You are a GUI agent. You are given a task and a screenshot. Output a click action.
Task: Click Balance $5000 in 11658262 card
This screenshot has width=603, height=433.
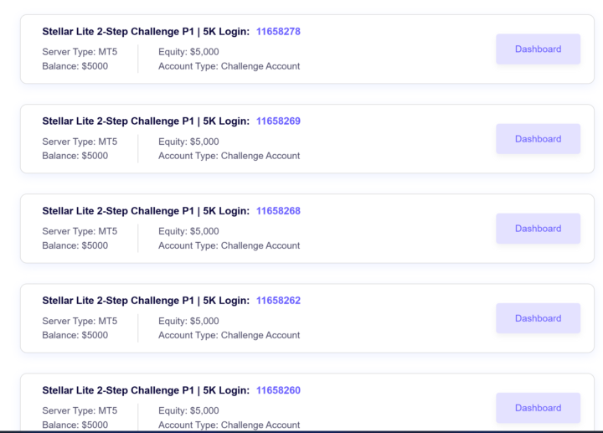(x=75, y=335)
